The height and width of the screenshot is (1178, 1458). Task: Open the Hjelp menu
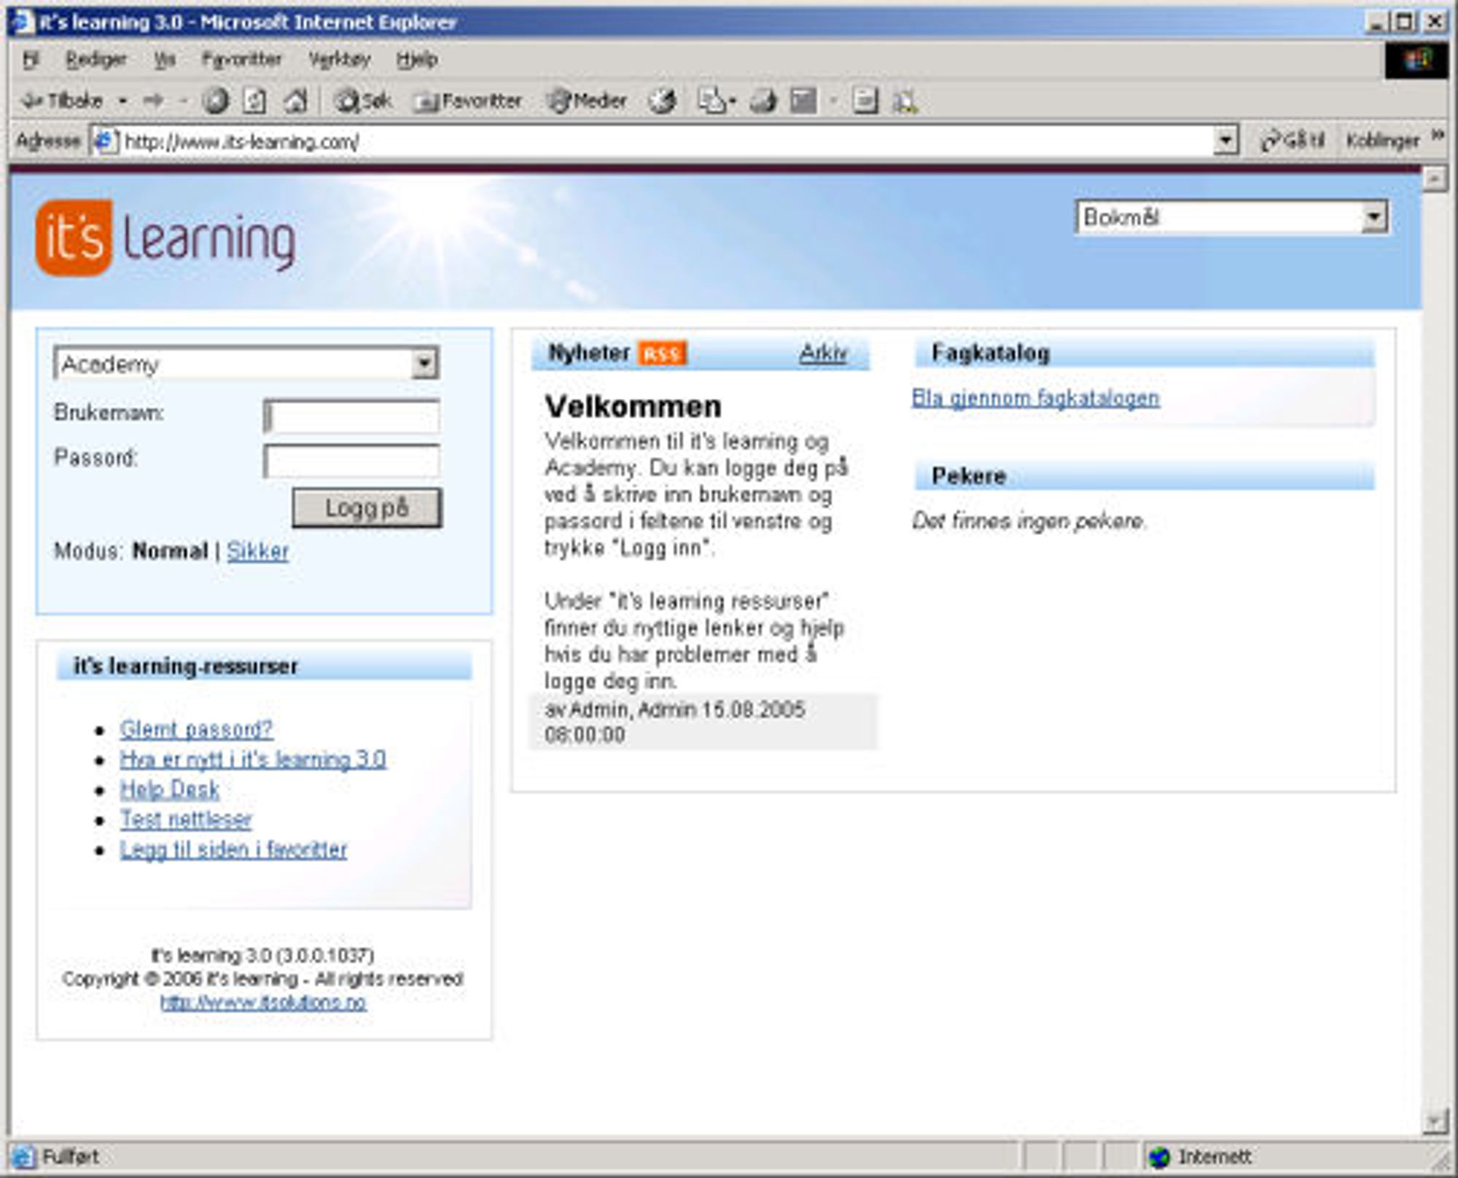click(x=417, y=60)
